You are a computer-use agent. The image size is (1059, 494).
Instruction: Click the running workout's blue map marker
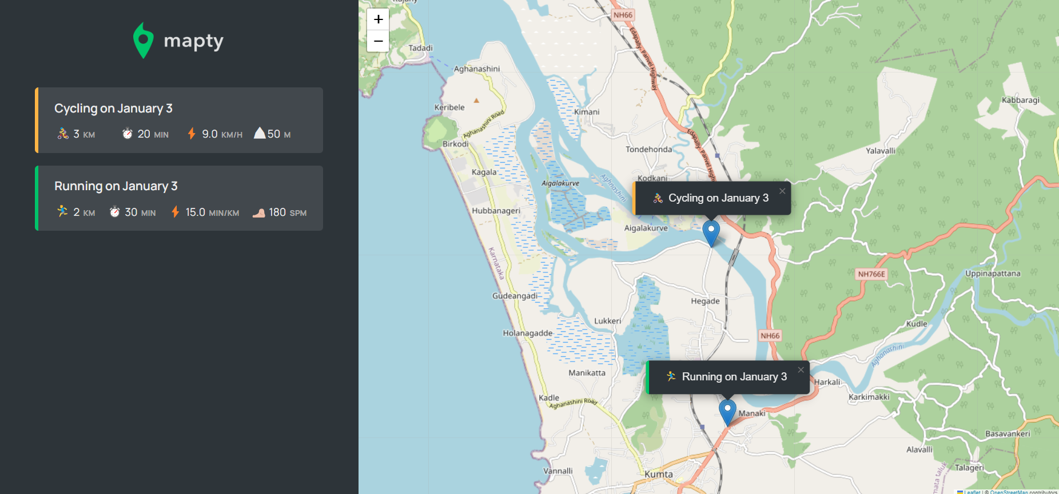727,411
